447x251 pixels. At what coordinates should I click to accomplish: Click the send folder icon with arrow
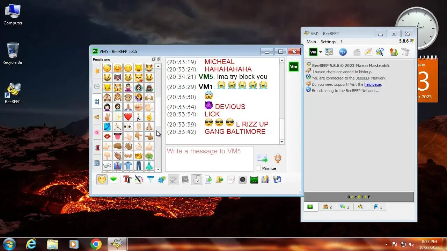pyautogui.click(x=220, y=180)
